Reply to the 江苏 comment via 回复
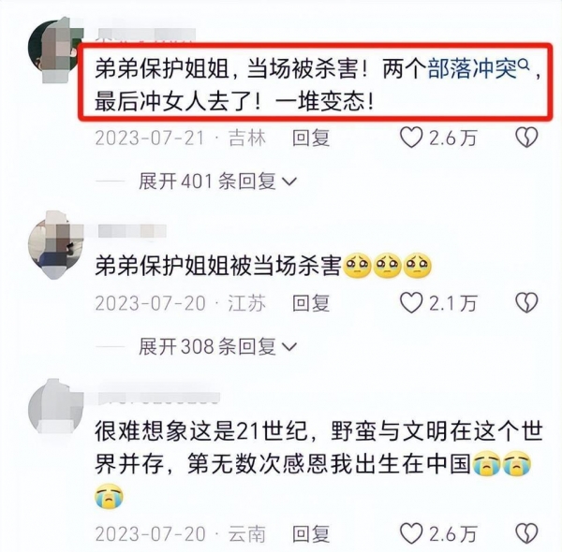 (311, 303)
